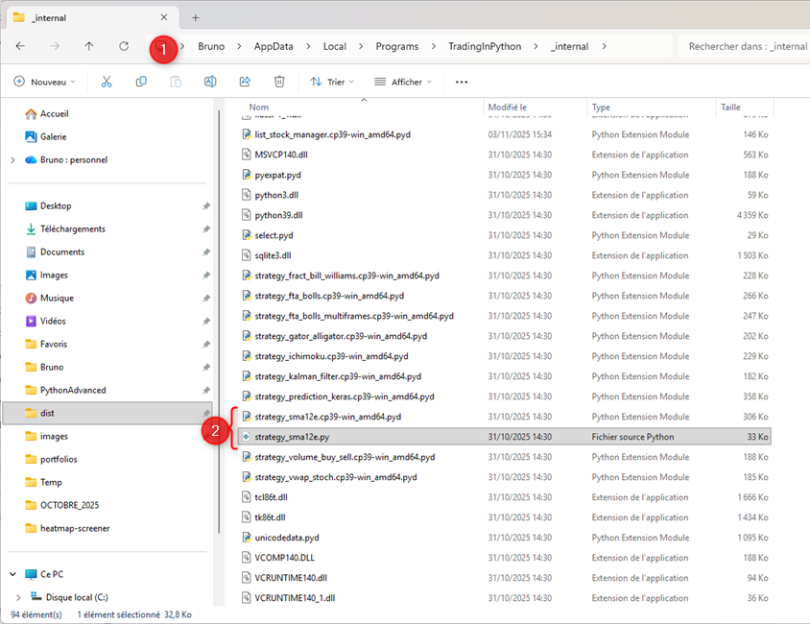Click the Delete trash icon

pos(279,83)
